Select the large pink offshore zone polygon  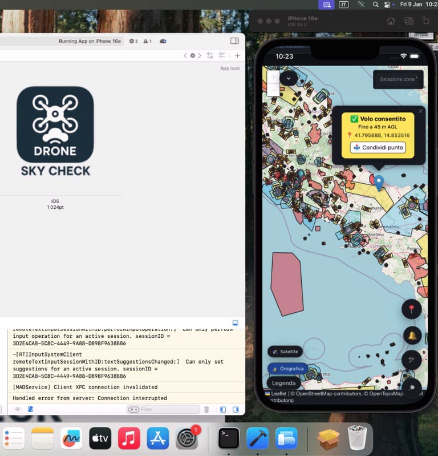(286, 284)
